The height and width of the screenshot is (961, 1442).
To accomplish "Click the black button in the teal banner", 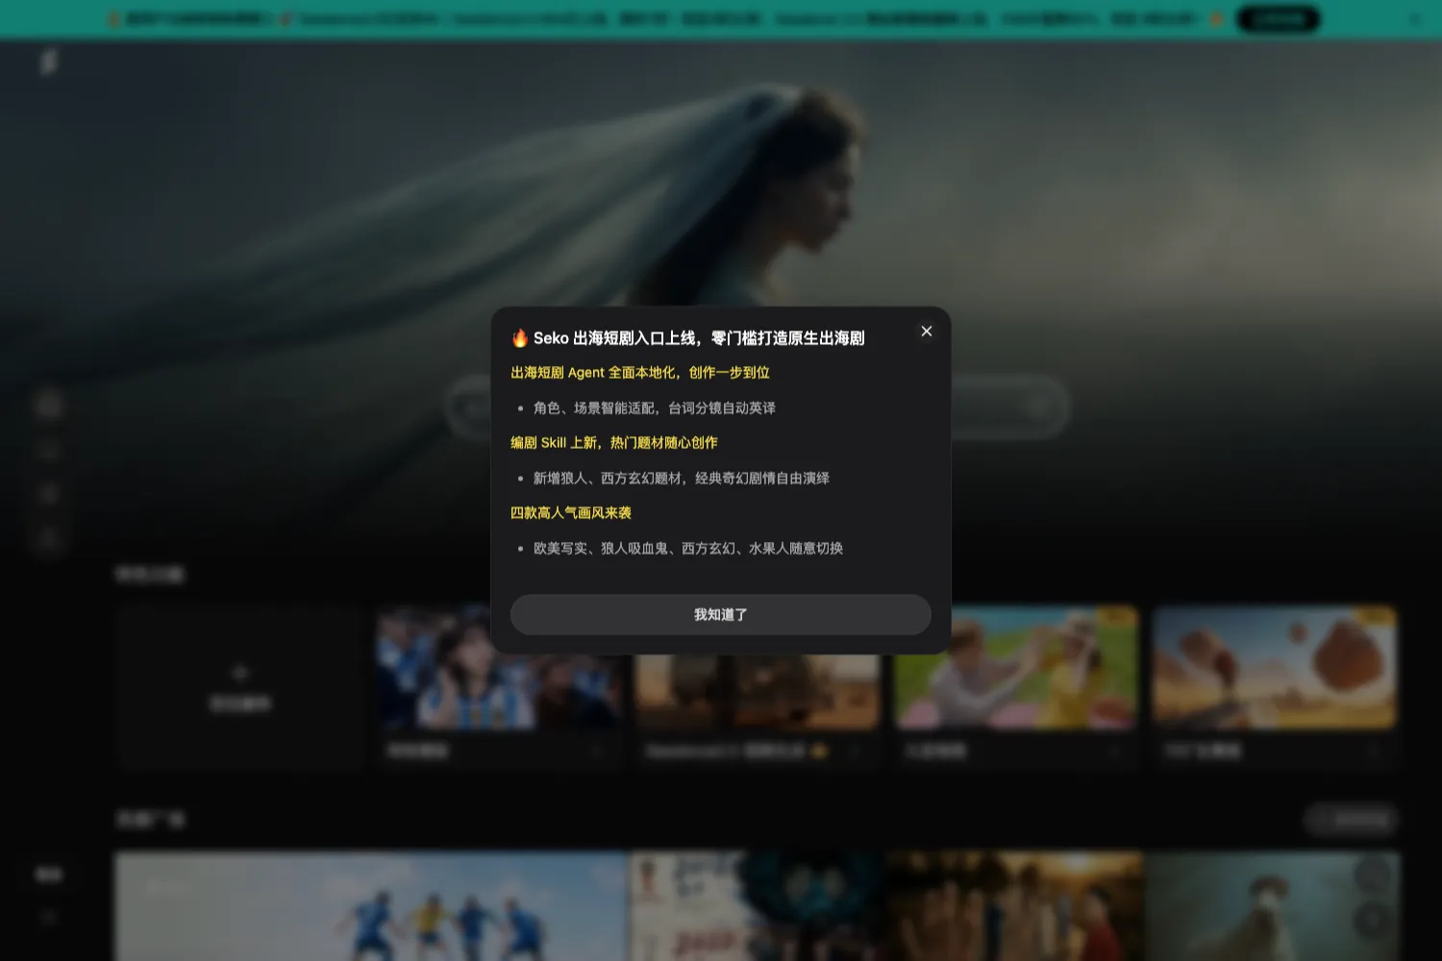I will point(1278,19).
